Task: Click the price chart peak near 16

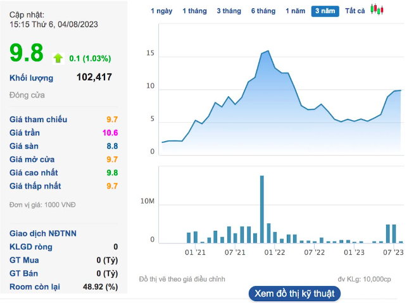Action: tap(268, 51)
